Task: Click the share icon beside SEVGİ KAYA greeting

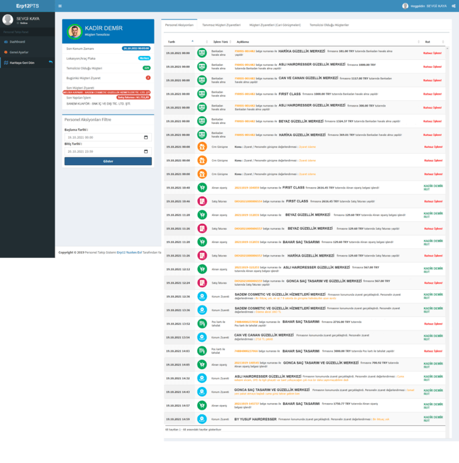Action: (x=454, y=6)
